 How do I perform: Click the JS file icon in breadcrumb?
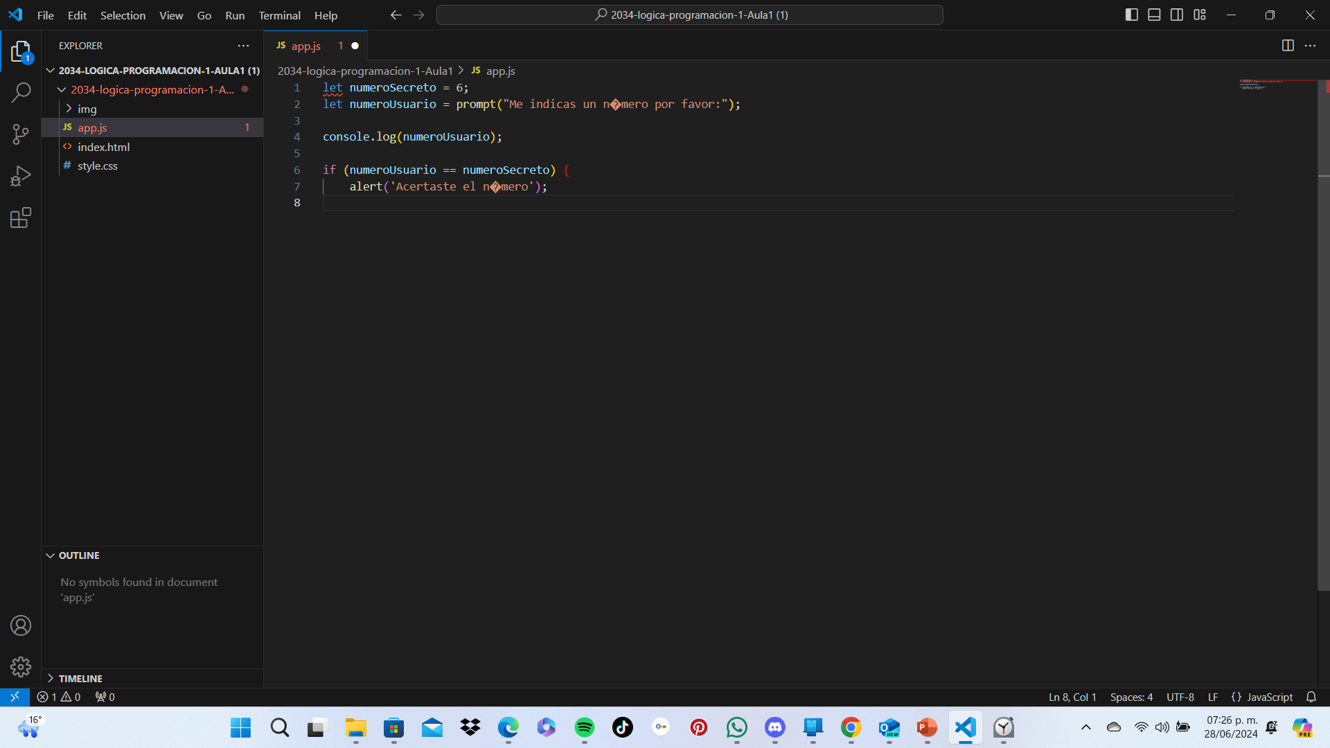coord(476,71)
